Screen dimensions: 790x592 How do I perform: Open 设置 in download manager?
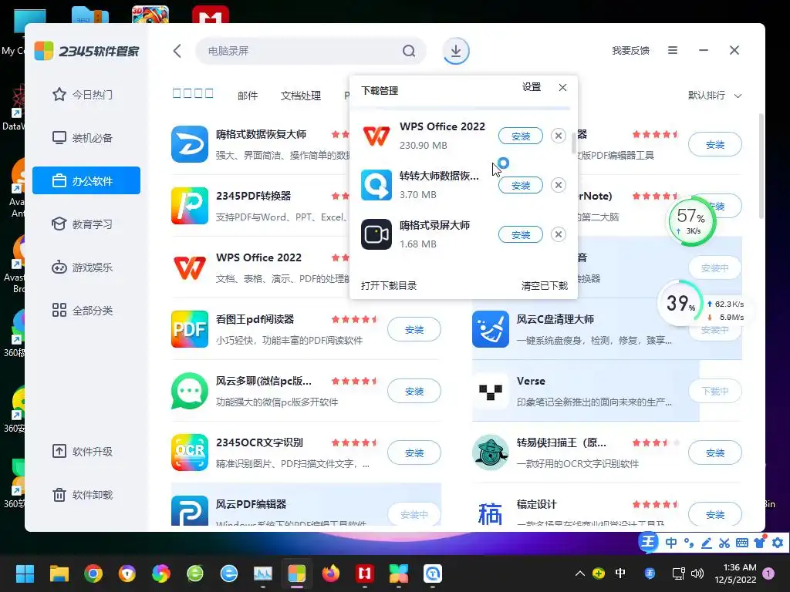click(532, 87)
